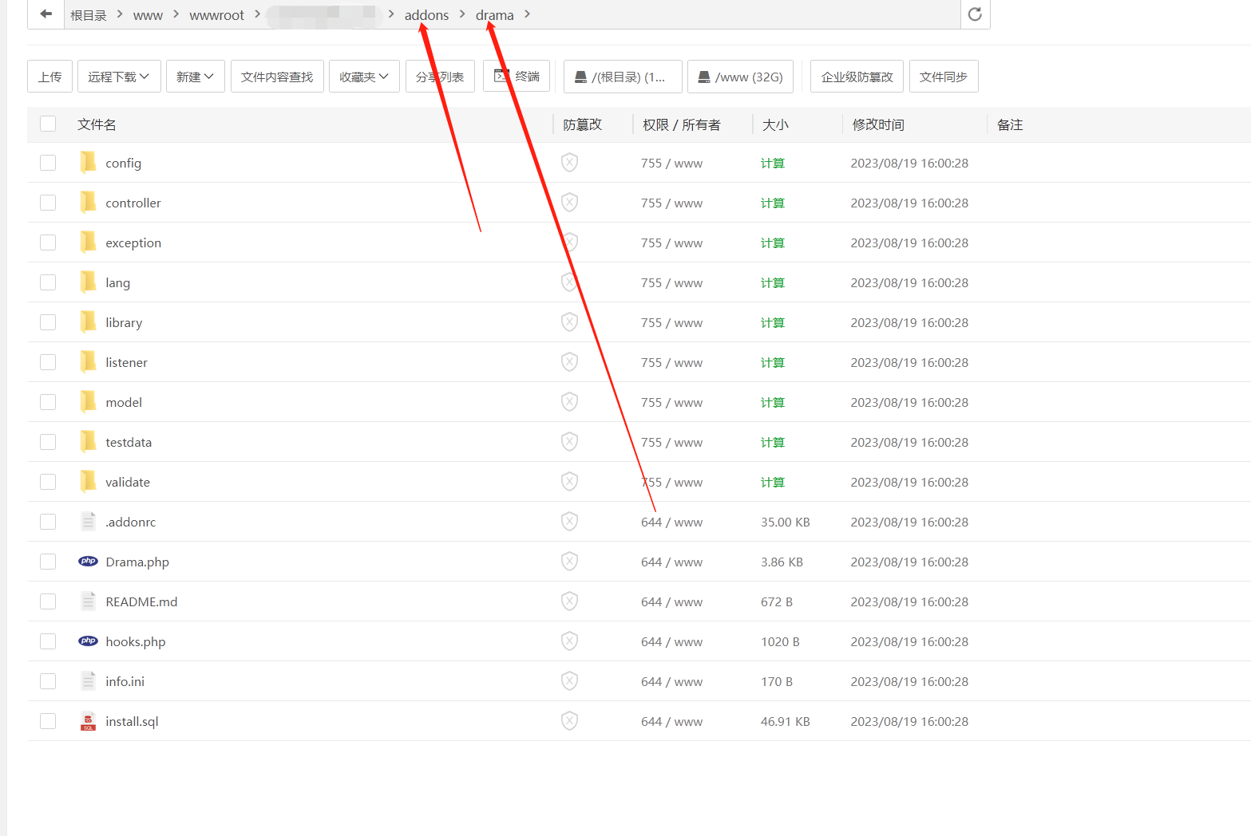This screenshot has height=836, width=1251.
Task: Refresh the file list
Action: point(974,14)
